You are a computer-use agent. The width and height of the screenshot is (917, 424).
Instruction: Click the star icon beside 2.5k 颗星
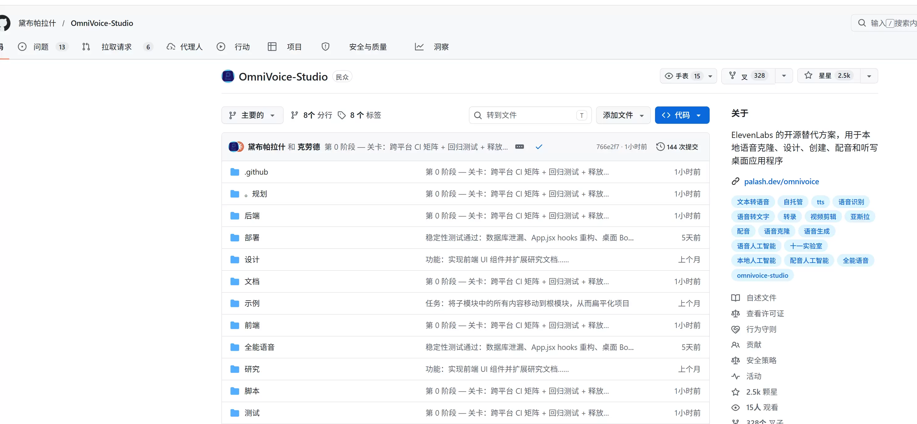tap(736, 392)
